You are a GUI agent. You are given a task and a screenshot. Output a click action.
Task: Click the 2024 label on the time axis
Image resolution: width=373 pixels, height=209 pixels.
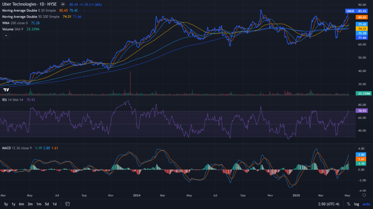137,196
